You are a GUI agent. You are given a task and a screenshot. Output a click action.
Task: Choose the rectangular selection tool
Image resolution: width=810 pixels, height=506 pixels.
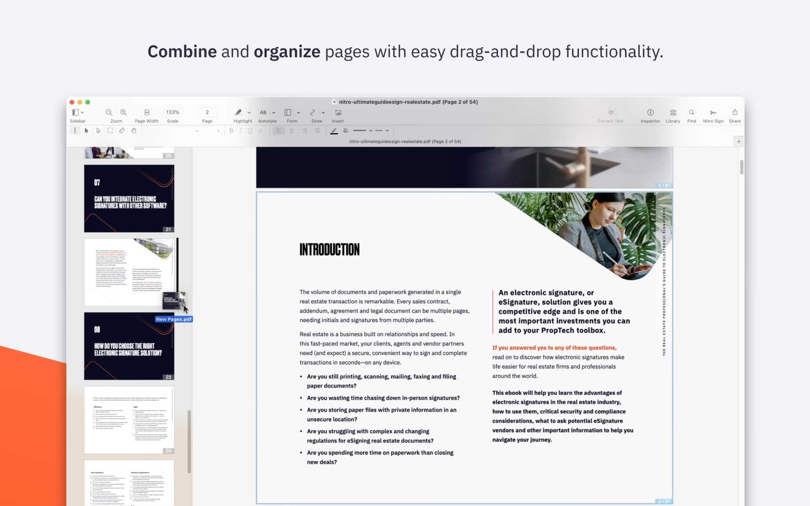110,131
